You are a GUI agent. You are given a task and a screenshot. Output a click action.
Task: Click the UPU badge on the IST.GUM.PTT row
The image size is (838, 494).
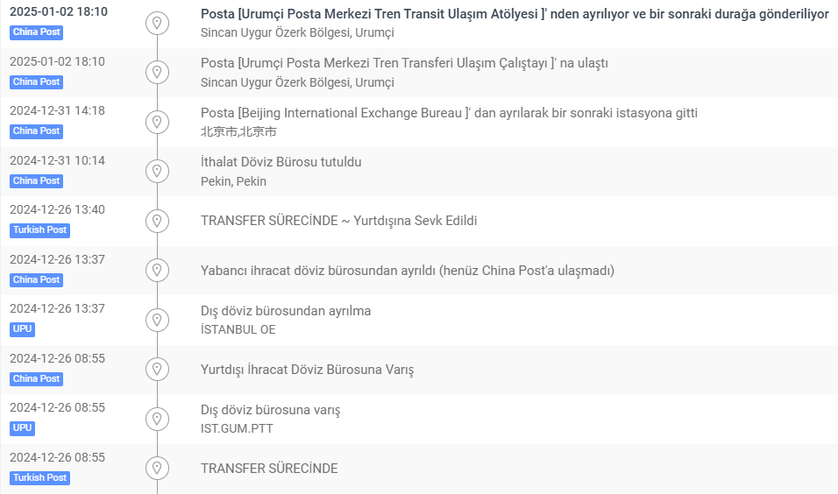click(x=23, y=428)
